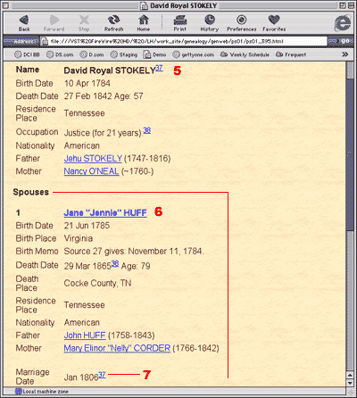The width and height of the screenshot is (357, 398).
Task: Follow source 38 link after Death Date
Action: click(115, 263)
